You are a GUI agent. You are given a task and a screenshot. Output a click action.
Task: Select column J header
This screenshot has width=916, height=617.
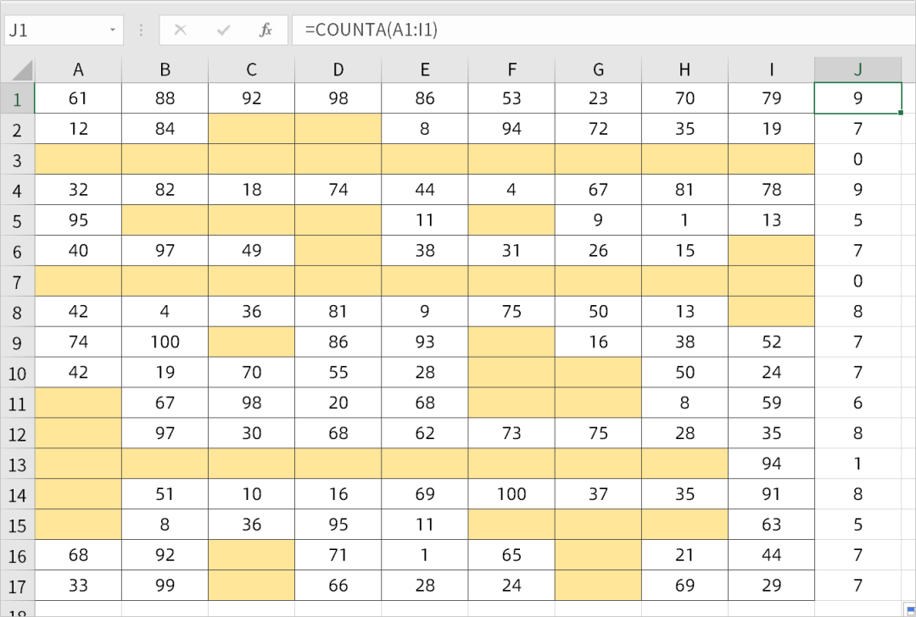click(857, 69)
